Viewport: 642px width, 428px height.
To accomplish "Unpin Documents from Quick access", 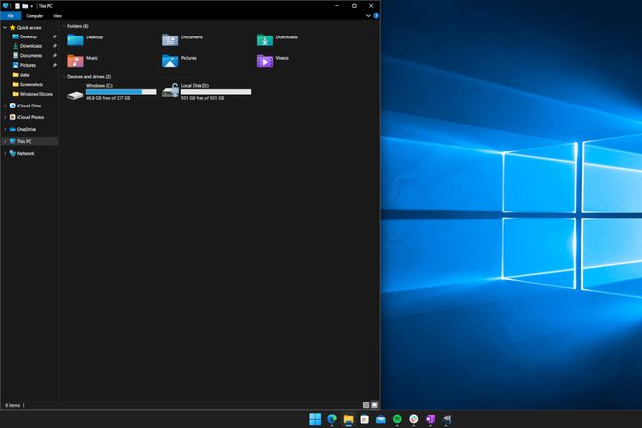I will (55, 55).
